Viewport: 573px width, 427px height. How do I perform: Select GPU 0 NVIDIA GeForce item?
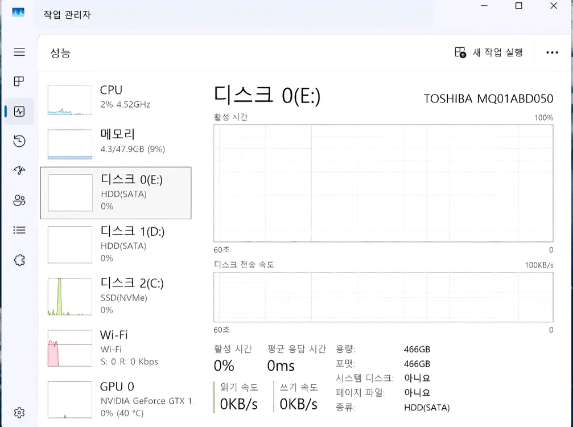116,400
